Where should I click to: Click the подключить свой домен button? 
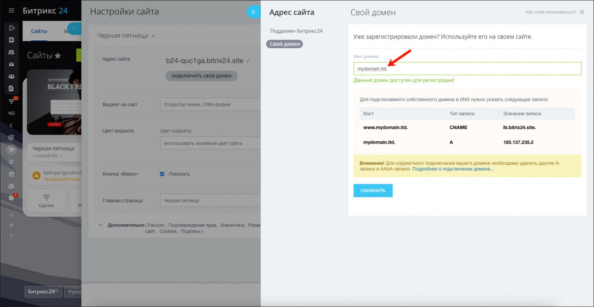click(x=201, y=75)
